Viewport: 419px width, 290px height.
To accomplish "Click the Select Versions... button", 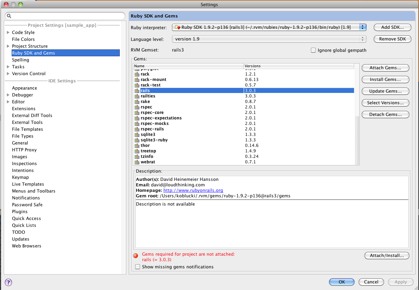I will click(385, 103).
